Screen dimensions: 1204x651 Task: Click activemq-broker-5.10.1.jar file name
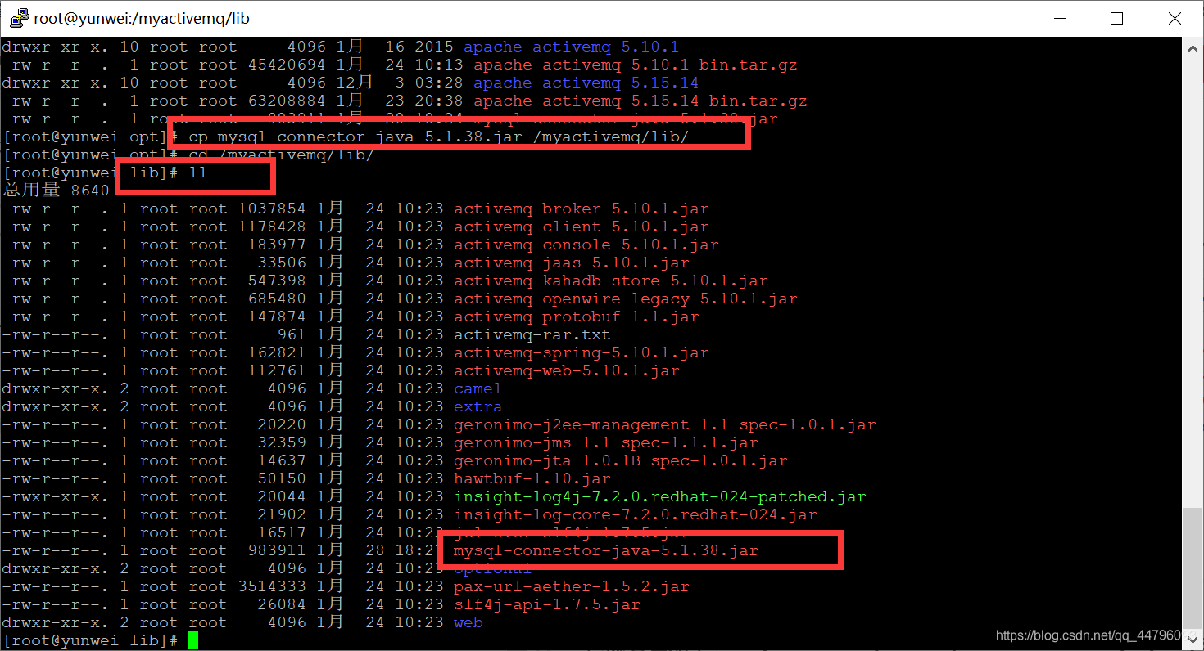coord(581,209)
